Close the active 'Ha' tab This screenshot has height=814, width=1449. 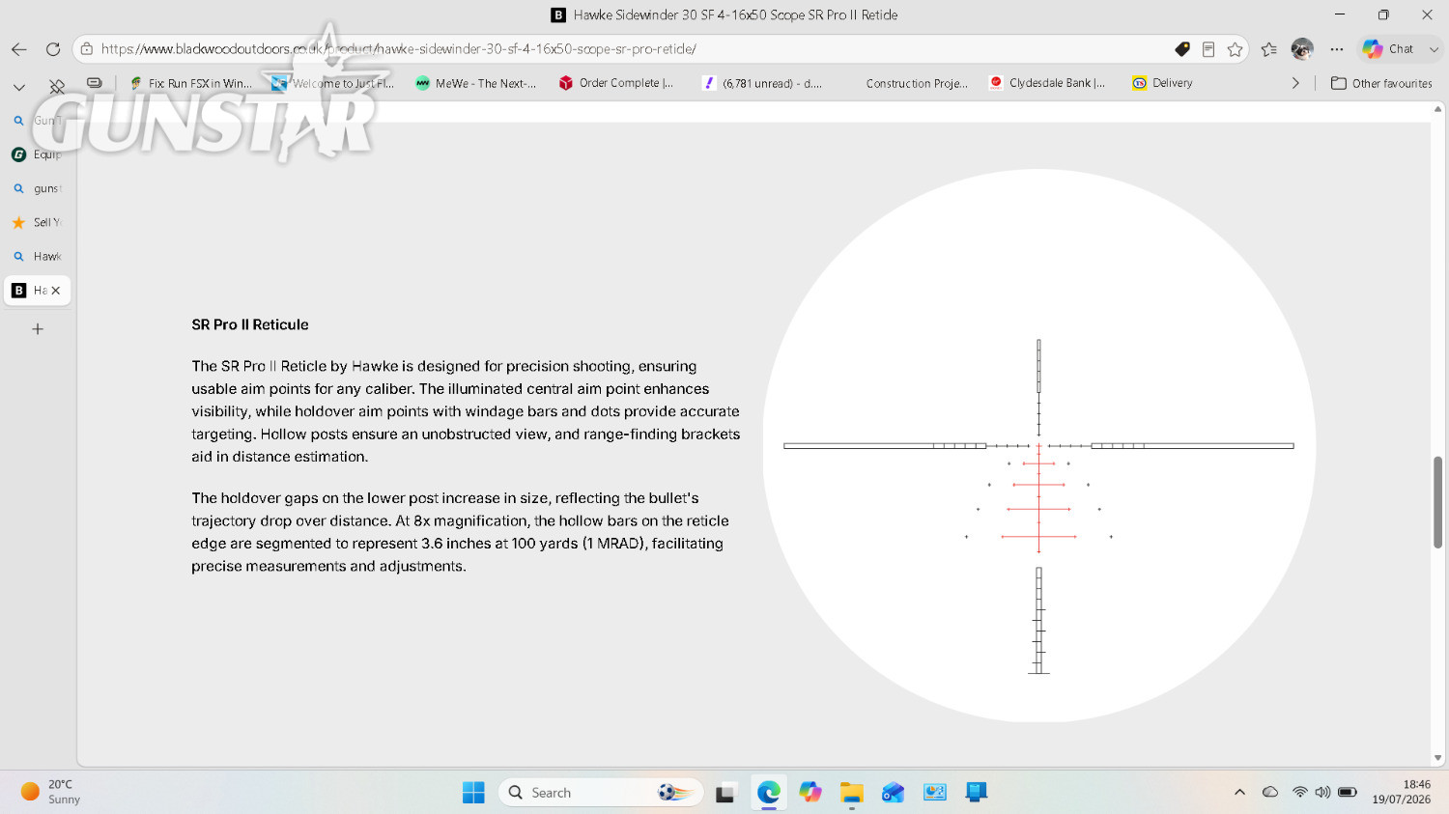pyautogui.click(x=56, y=291)
